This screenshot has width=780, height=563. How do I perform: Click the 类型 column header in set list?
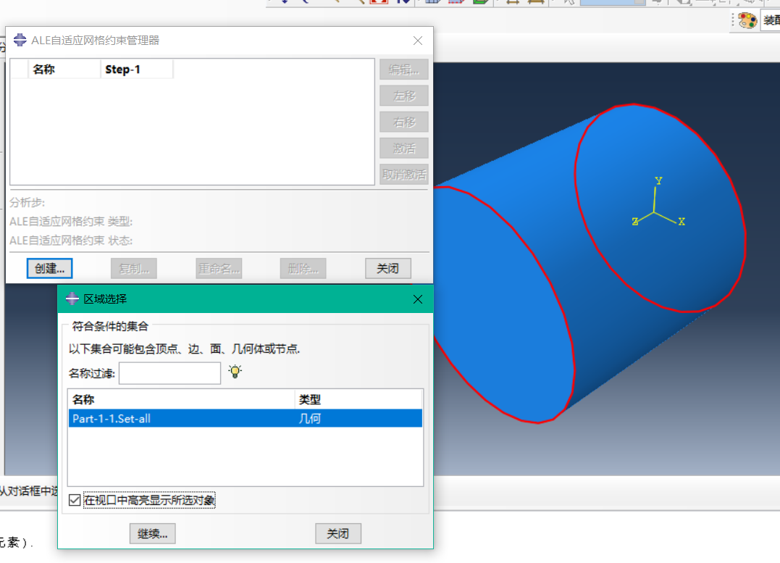click(358, 399)
